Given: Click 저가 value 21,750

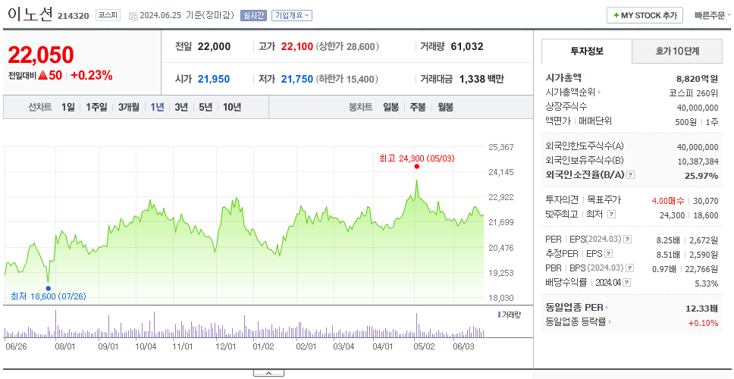Looking at the screenshot, I should pyautogui.click(x=296, y=80).
